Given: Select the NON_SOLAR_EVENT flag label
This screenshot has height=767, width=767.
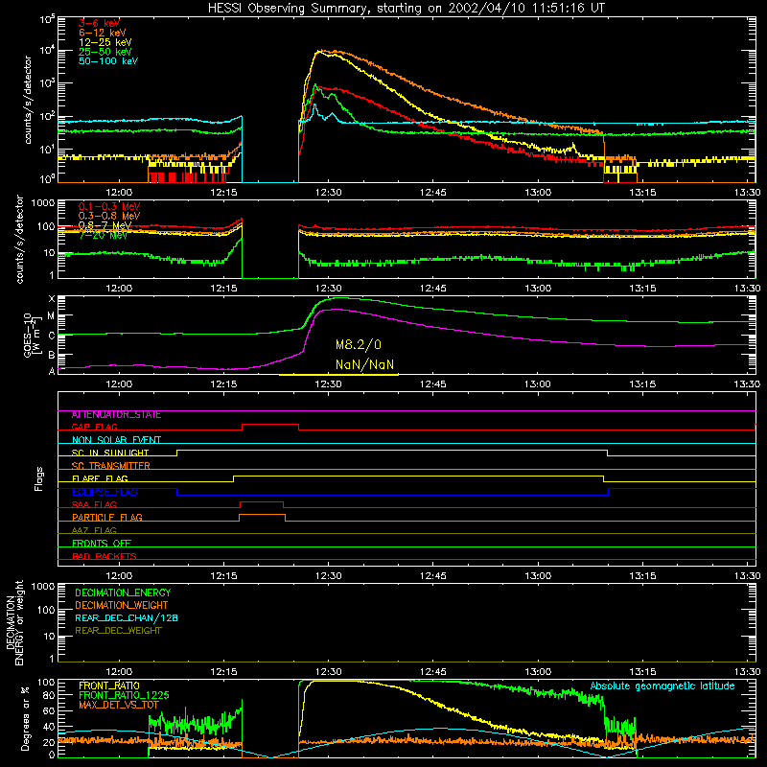Looking at the screenshot, I should (x=116, y=440).
